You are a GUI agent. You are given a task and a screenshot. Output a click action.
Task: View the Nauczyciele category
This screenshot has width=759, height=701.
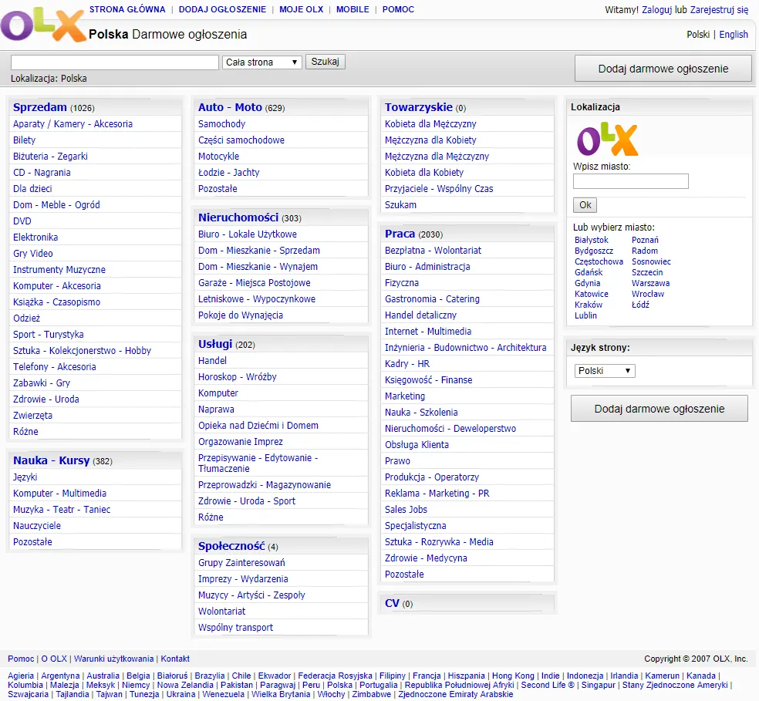(x=37, y=526)
